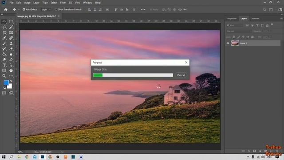This screenshot has height=160, width=284.
Task: Open the Move tool preset picker arrow
Action: pos(19,10)
